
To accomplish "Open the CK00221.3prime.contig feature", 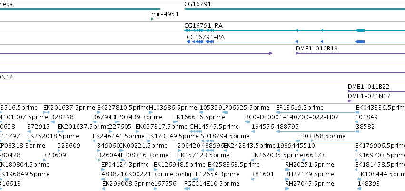I will click(x=158, y=174).
